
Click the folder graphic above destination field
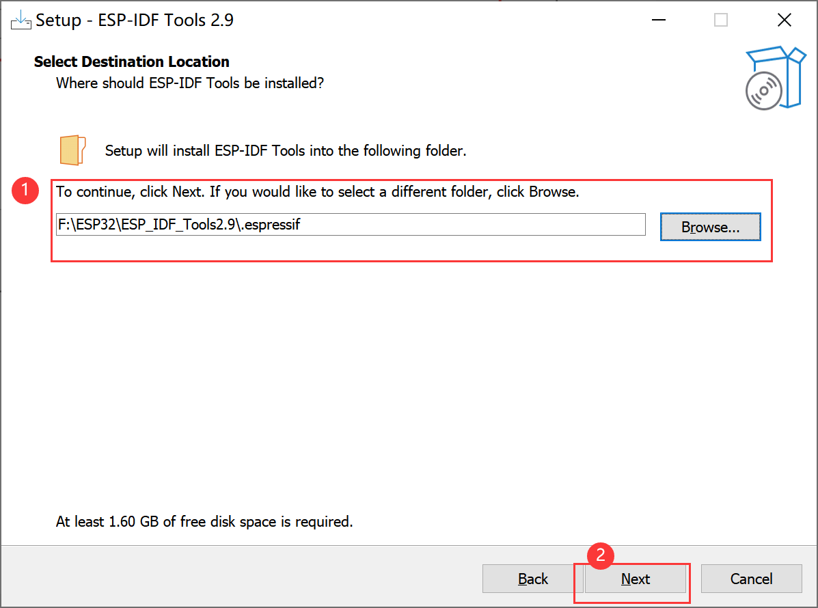72,149
